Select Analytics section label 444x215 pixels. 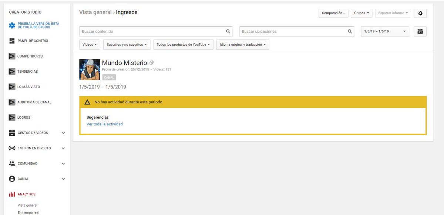pos(27,194)
